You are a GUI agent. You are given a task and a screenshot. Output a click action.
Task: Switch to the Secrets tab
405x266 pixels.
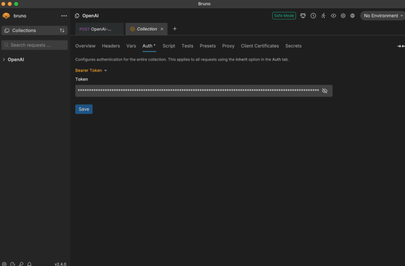tap(293, 46)
